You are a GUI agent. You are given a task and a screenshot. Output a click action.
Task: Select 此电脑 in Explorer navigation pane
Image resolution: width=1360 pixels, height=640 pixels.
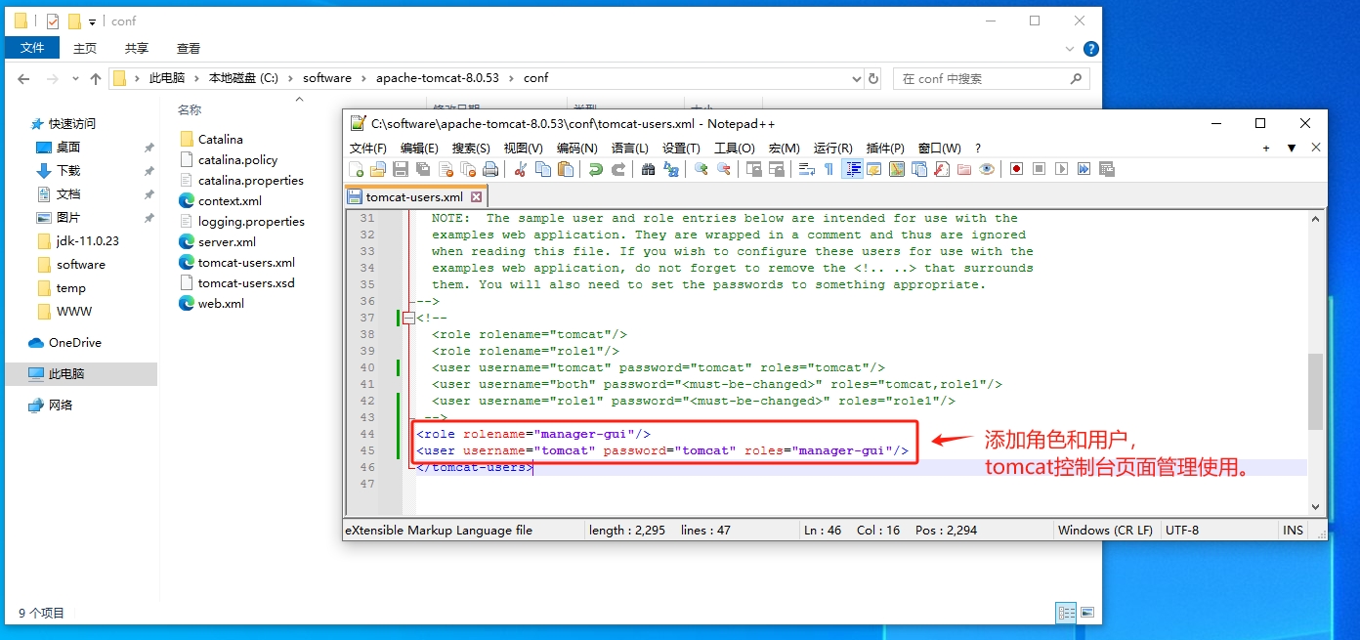[80, 373]
